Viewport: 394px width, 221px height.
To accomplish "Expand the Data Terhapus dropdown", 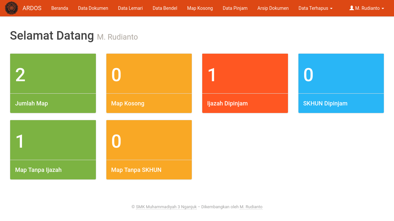I will [x=315, y=8].
